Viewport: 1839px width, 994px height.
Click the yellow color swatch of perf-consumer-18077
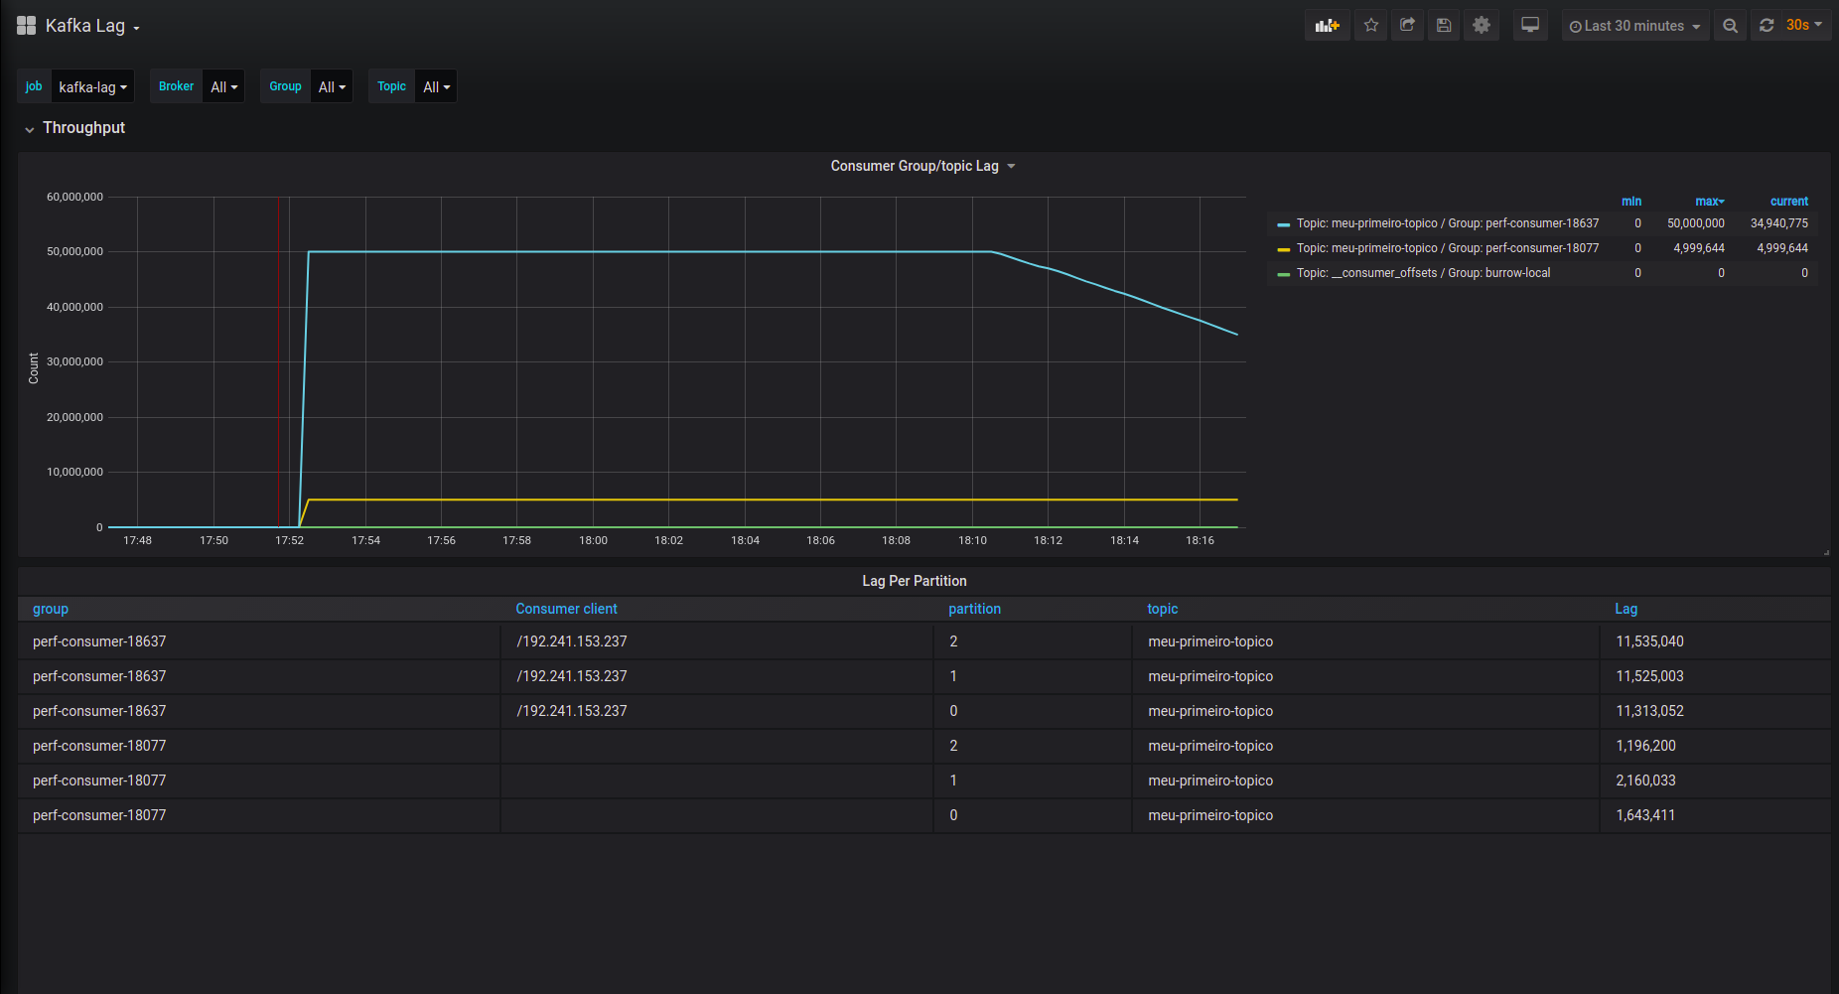pos(1283,249)
